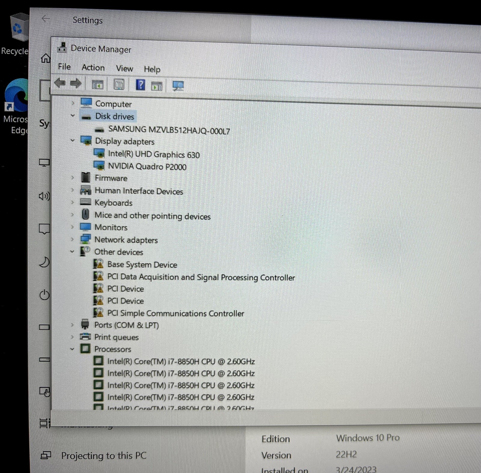Viewport: 481px width, 473px height.
Task: Click the Show/Hide Action Pane toolbar icon
Action: pos(157,86)
